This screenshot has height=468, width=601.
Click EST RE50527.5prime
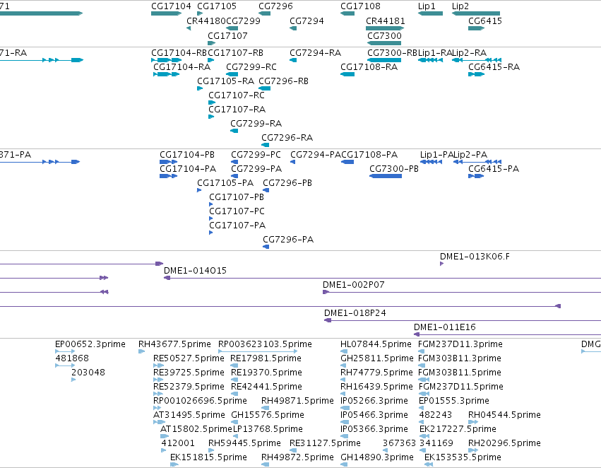pos(158,365)
